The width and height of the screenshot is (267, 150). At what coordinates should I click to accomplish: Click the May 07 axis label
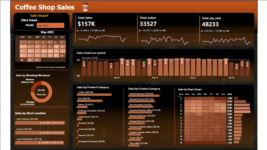(117, 78)
